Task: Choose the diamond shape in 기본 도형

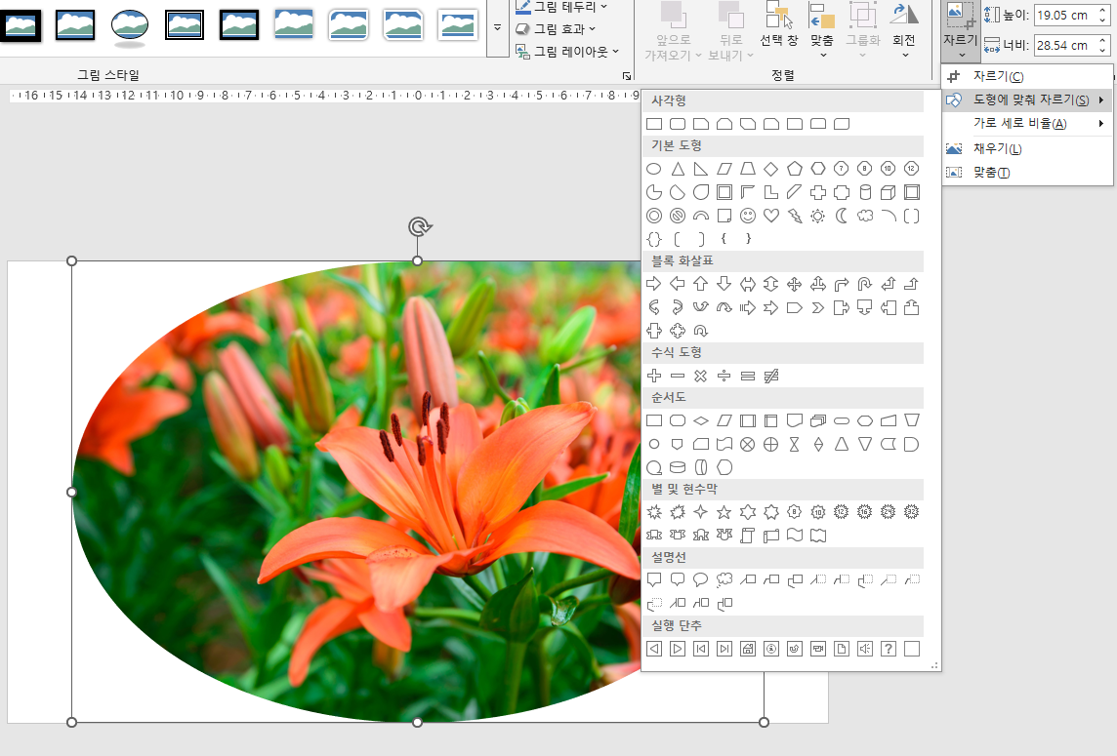Action: click(x=770, y=169)
